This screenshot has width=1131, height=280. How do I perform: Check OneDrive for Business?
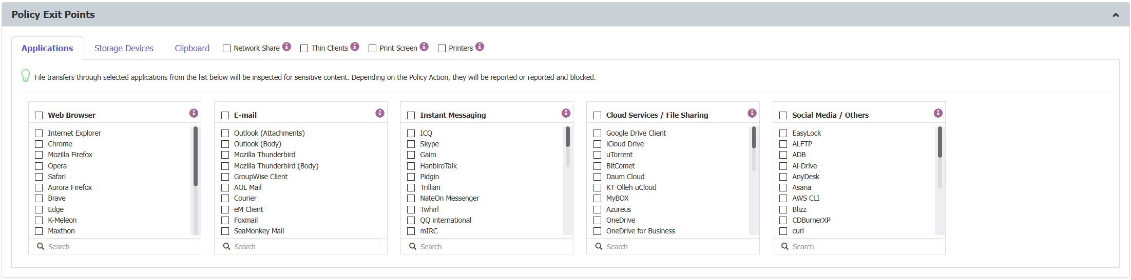pos(597,231)
